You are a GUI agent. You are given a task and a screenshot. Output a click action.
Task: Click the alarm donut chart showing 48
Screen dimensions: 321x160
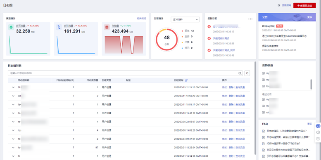point(166,40)
